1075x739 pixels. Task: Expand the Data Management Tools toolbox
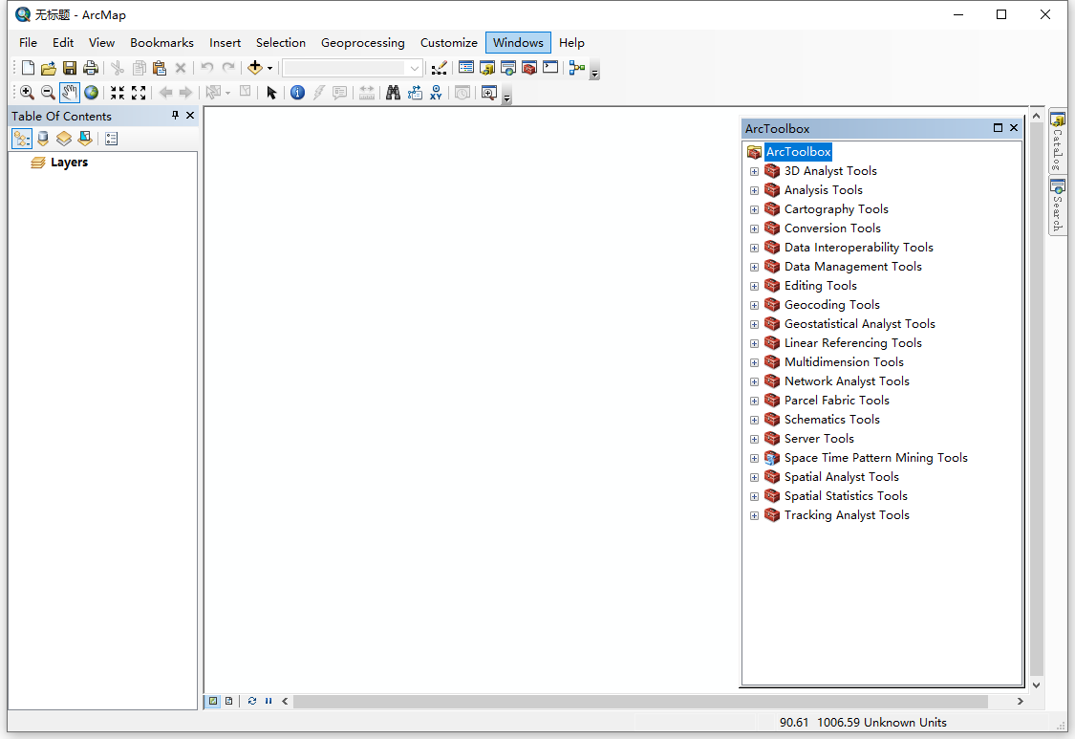pyautogui.click(x=754, y=268)
